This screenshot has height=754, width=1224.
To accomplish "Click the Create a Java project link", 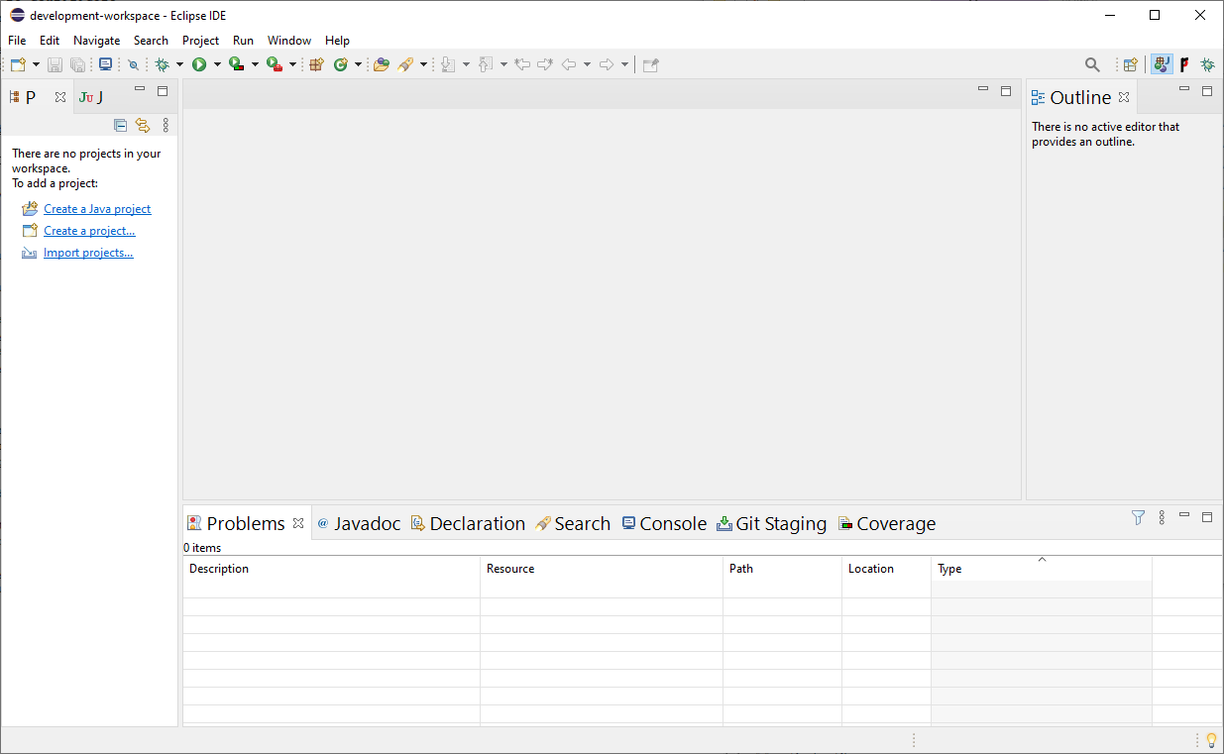I will coord(97,209).
